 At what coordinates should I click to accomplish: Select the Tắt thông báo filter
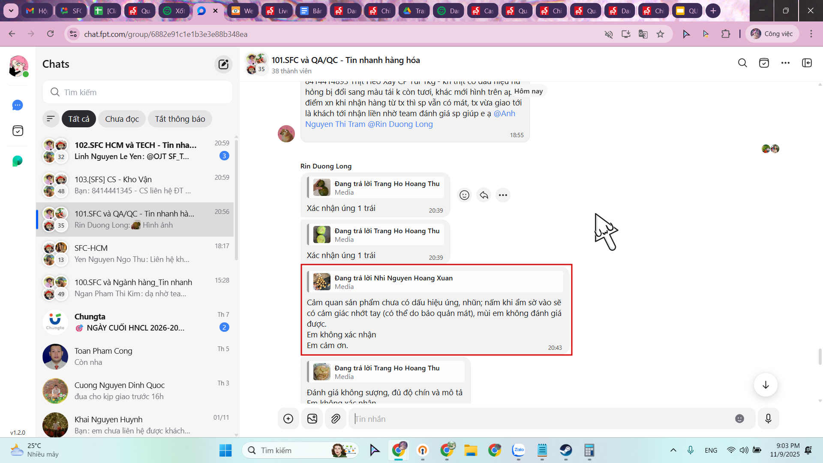[x=180, y=119]
